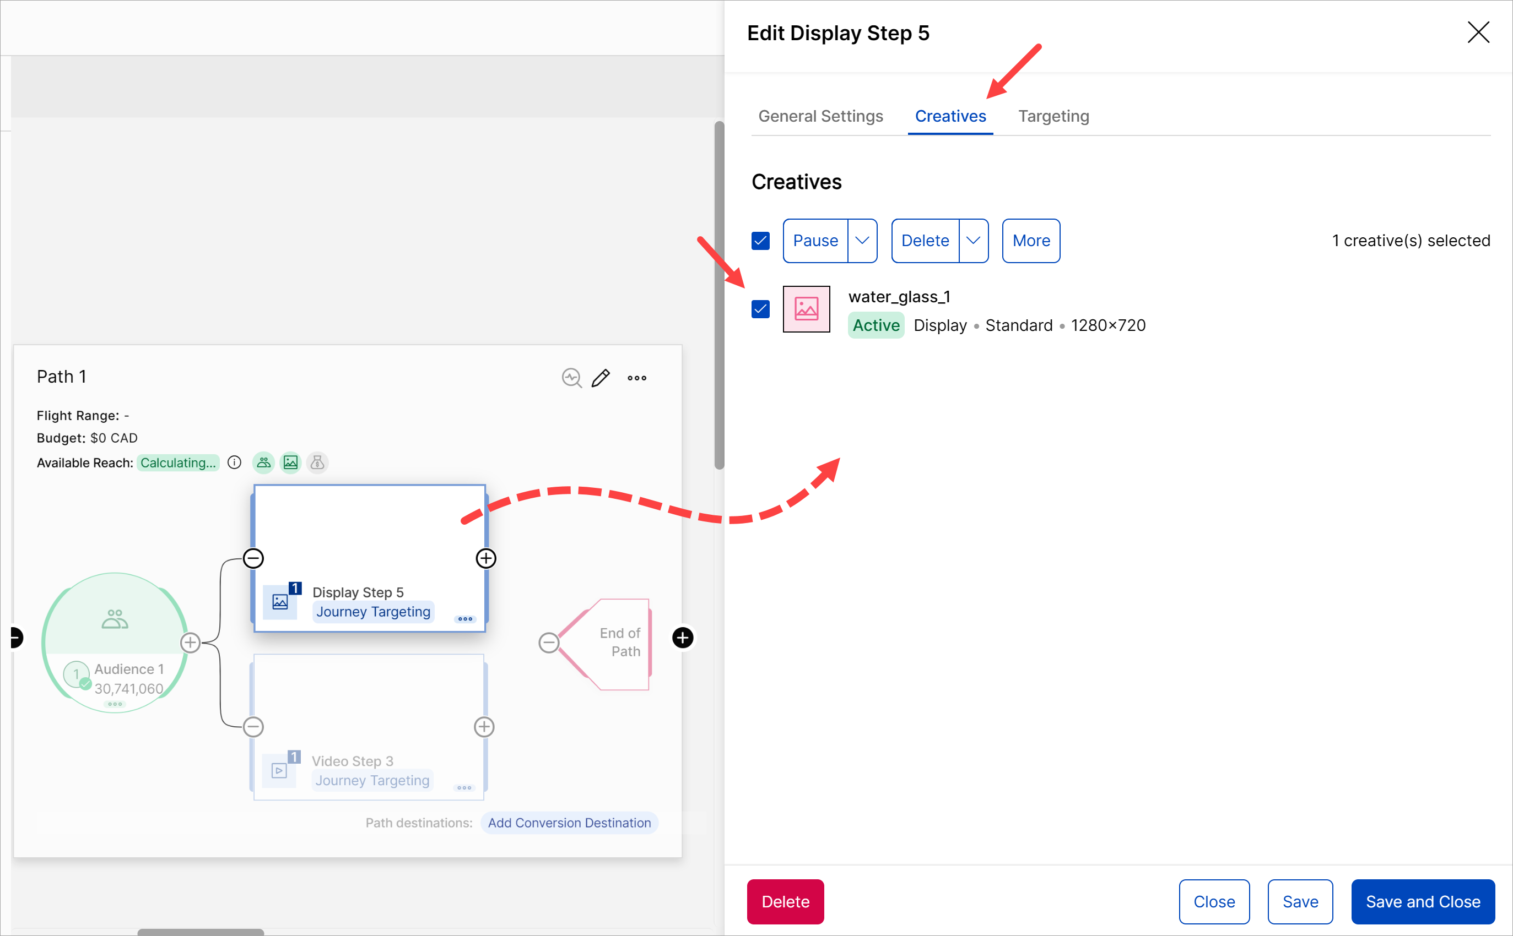Open Display Step 5 ellipsis menu

pyautogui.click(x=464, y=619)
